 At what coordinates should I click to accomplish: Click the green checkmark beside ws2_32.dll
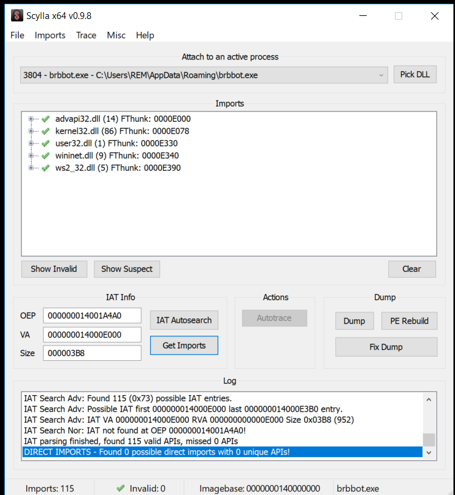tap(45, 168)
